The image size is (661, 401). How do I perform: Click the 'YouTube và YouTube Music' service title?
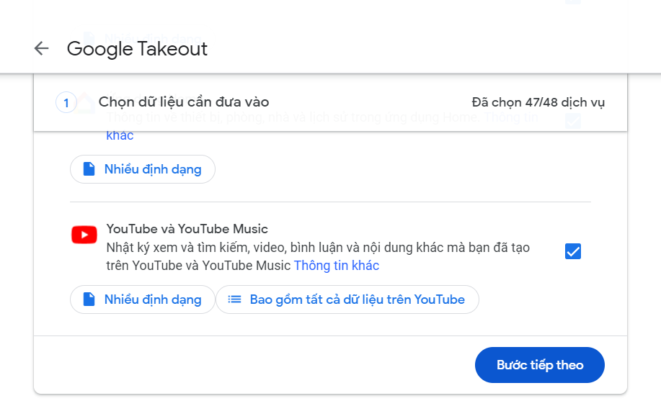coord(187,229)
